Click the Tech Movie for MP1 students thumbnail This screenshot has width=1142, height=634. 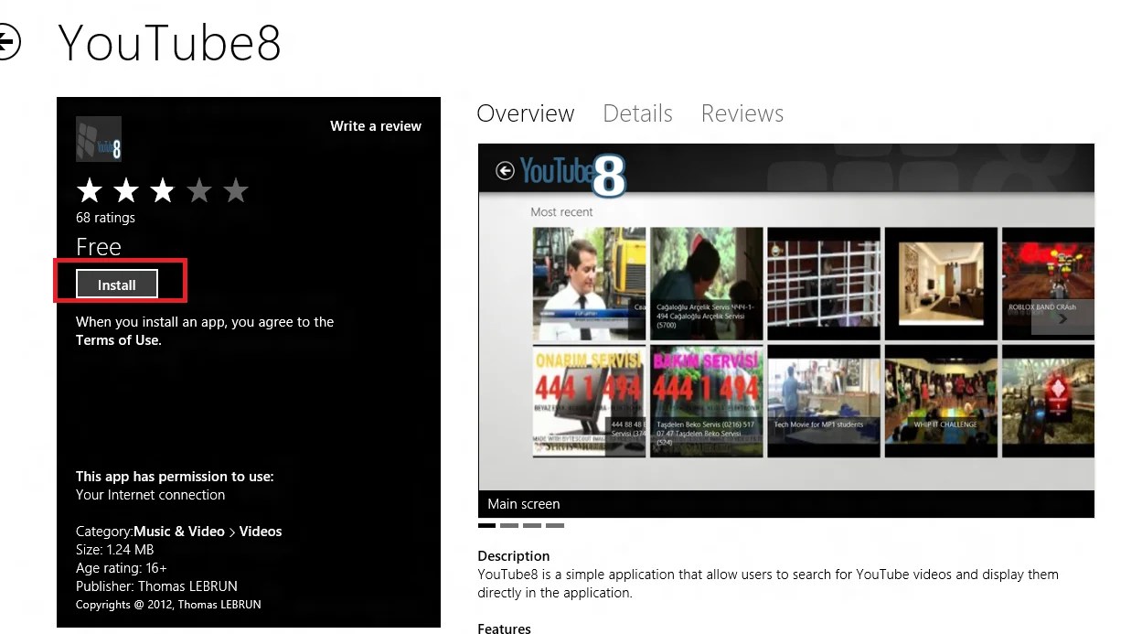824,401
